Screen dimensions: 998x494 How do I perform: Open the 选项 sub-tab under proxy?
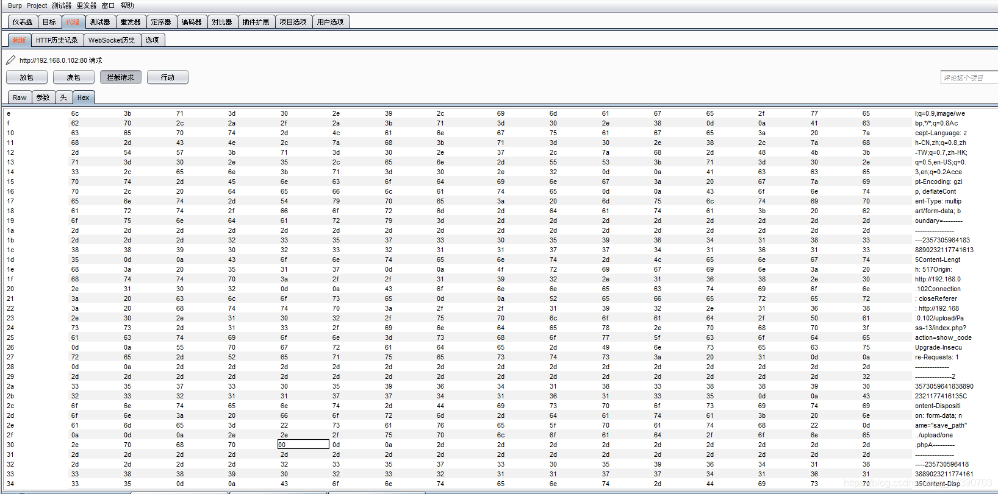click(x=152, y=40)
